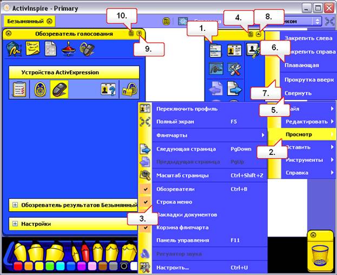
Task: Click the yellow clipboard icon on top bar
Action: pyautogui.click(x=166, y=21)
